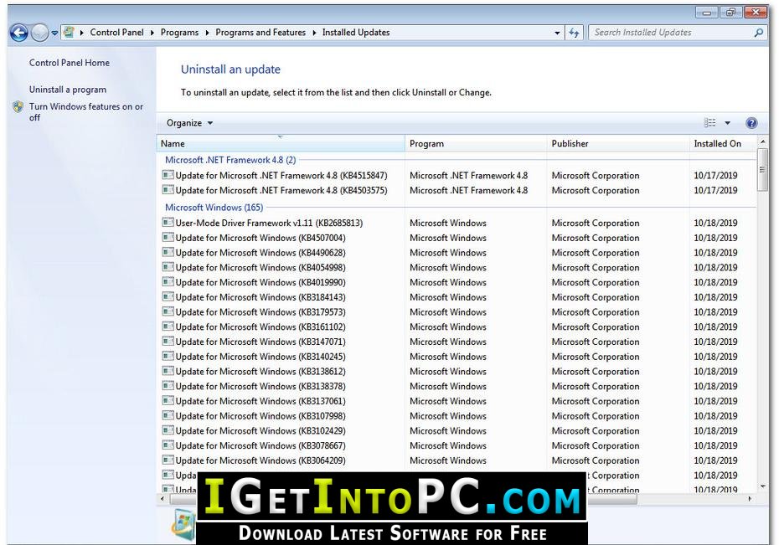Image resolution: width=784 pixels, height=545 pixels.
Task: Select Update for Microsoft Windows (KB4507004) row
Action: [x=457, y=238]
